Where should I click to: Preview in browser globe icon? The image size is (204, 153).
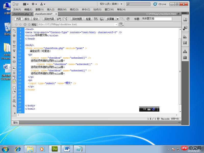(102, 19)
